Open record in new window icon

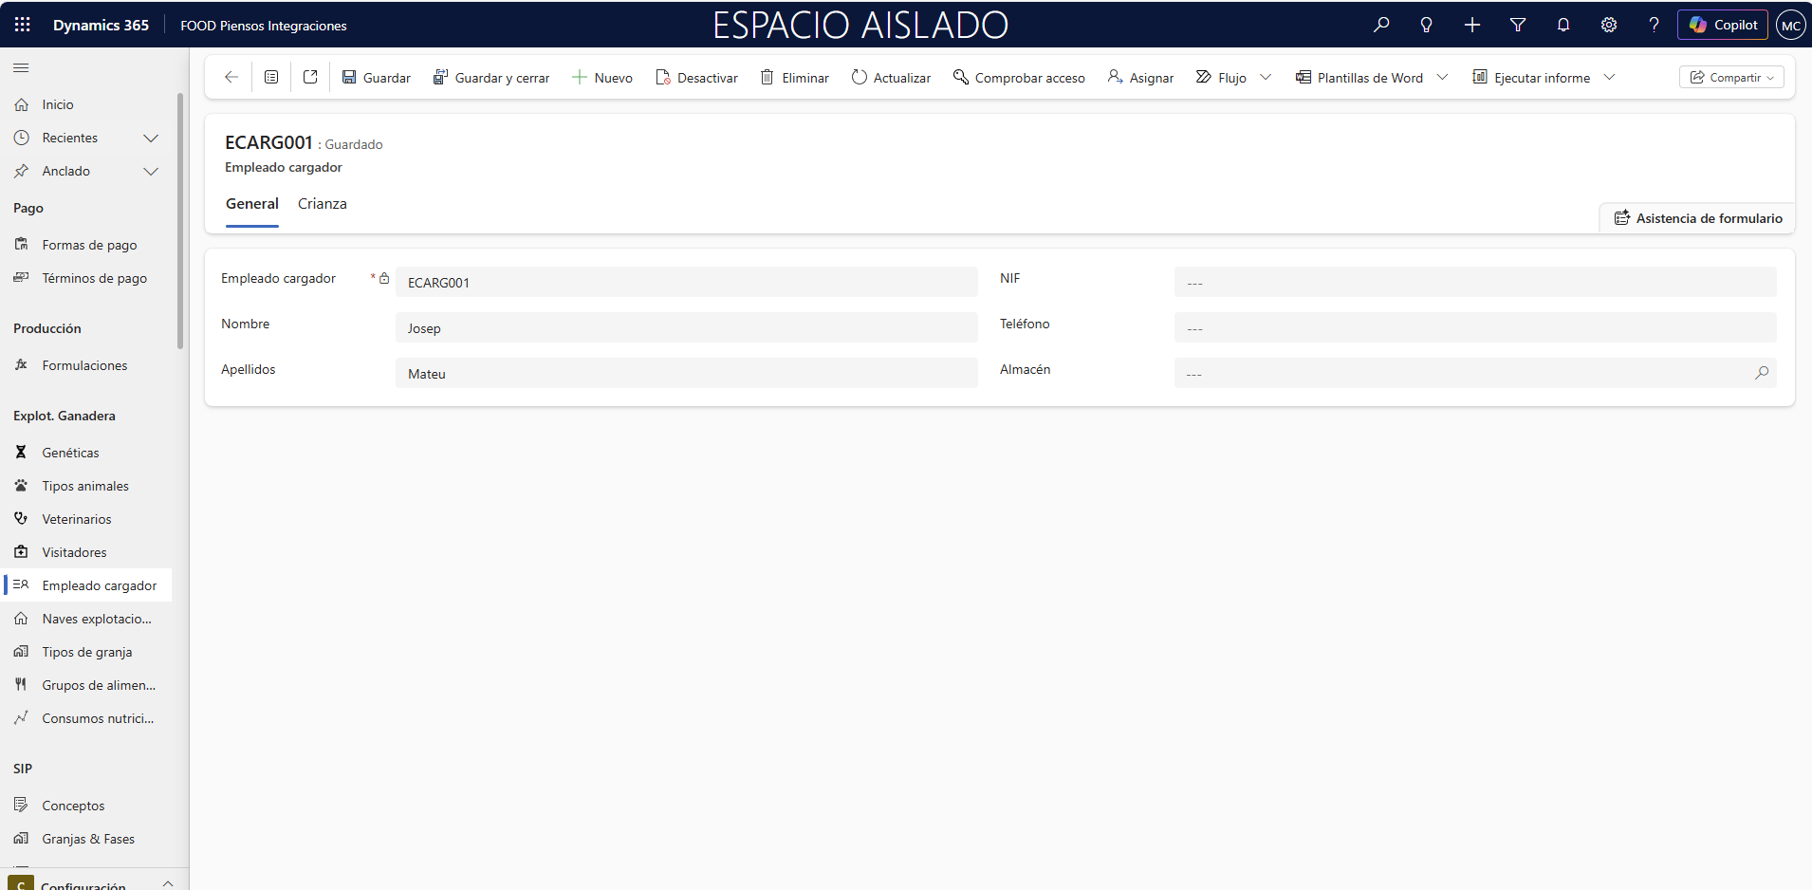[309, 77]
